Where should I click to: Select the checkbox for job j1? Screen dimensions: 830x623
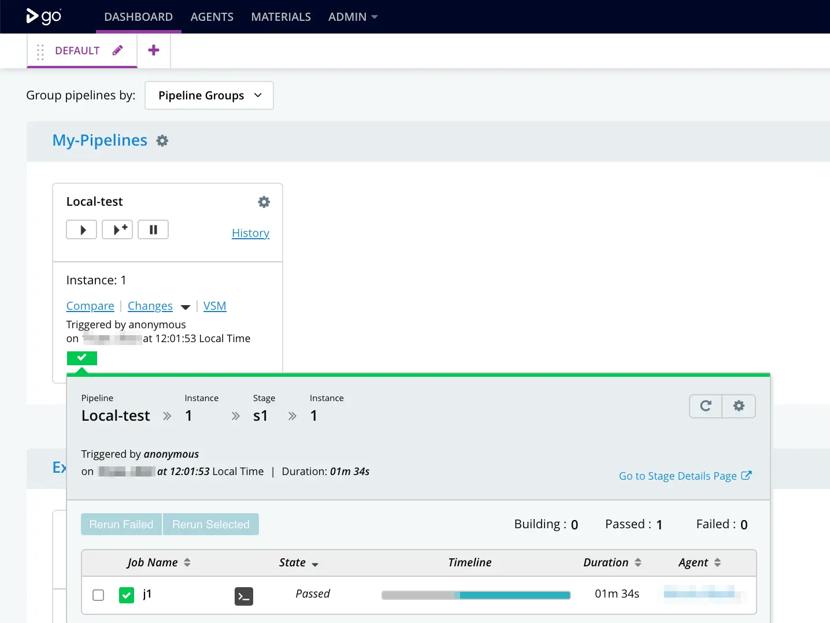click(98, 595)
